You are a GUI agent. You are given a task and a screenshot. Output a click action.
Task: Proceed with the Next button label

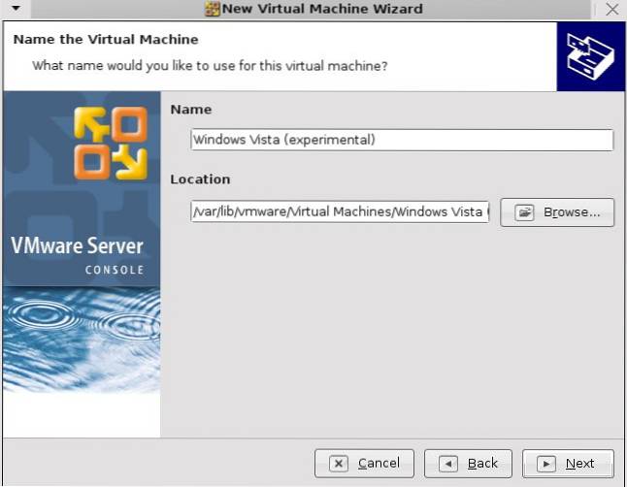(x=579, y=464)
